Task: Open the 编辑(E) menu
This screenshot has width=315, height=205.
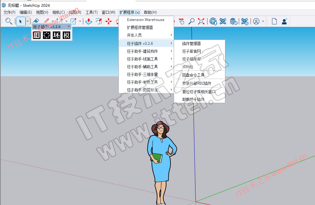Action: pyautogui.click(x=26, y=12)
